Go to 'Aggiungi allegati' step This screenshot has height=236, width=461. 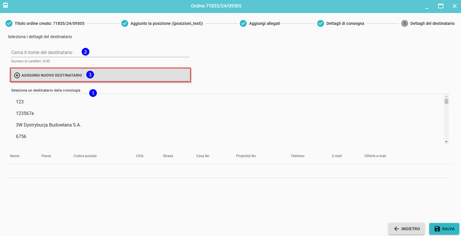click(264, 23)
